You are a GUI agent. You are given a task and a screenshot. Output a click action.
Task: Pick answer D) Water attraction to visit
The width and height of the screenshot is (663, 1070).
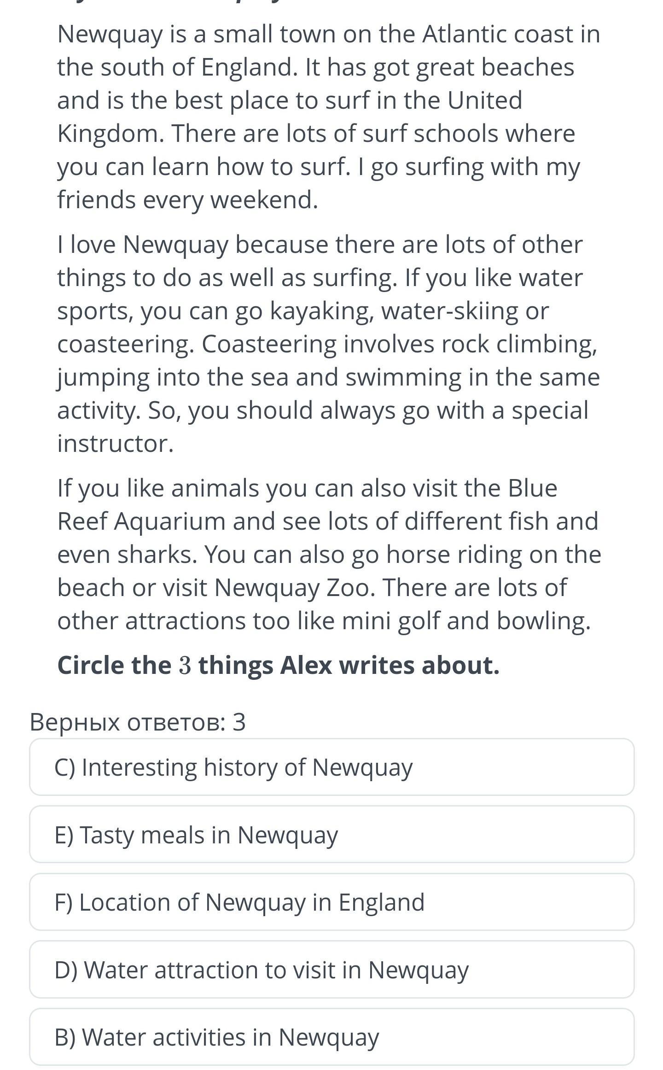[x=331, y=969]
